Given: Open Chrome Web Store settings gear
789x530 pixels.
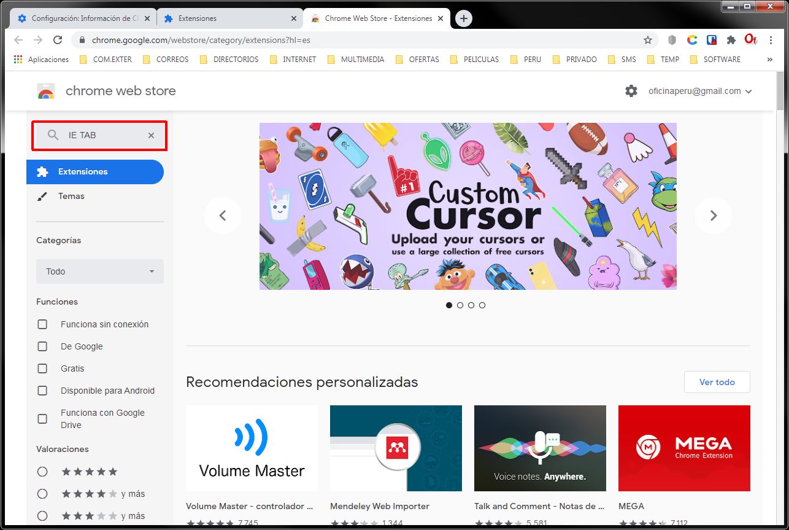Looking at the screenshot, I should pos(631,91).
